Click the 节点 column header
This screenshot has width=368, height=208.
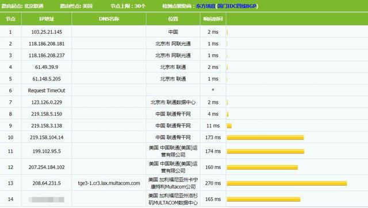[x=10, y=19]
